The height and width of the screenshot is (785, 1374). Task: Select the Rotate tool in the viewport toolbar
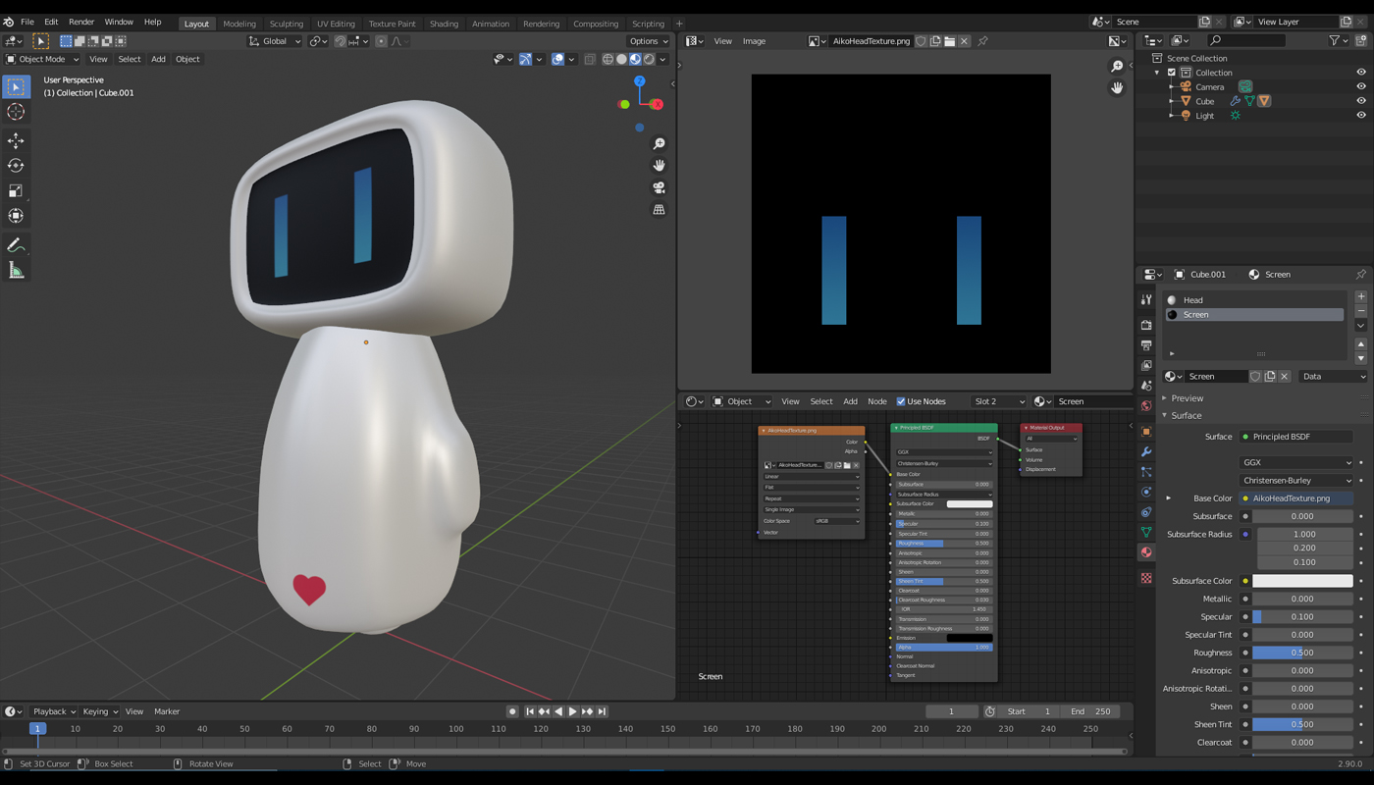(16, 166)
